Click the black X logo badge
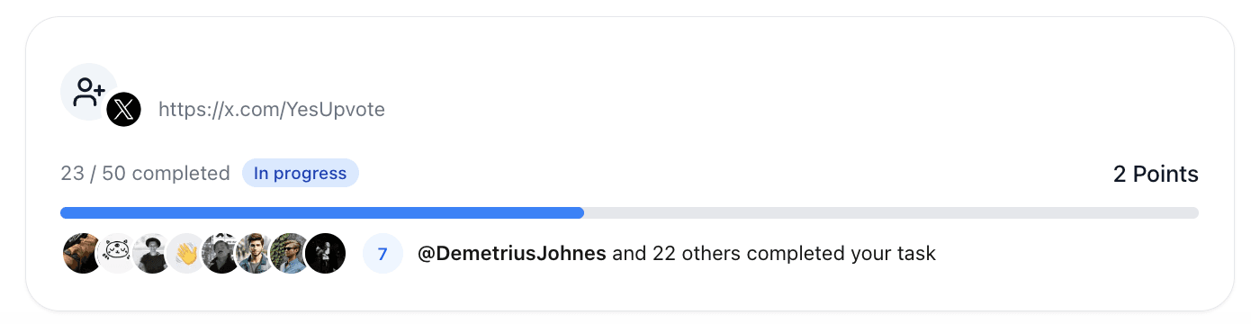Screen dimensions: 1251x324 click(124, 110)
